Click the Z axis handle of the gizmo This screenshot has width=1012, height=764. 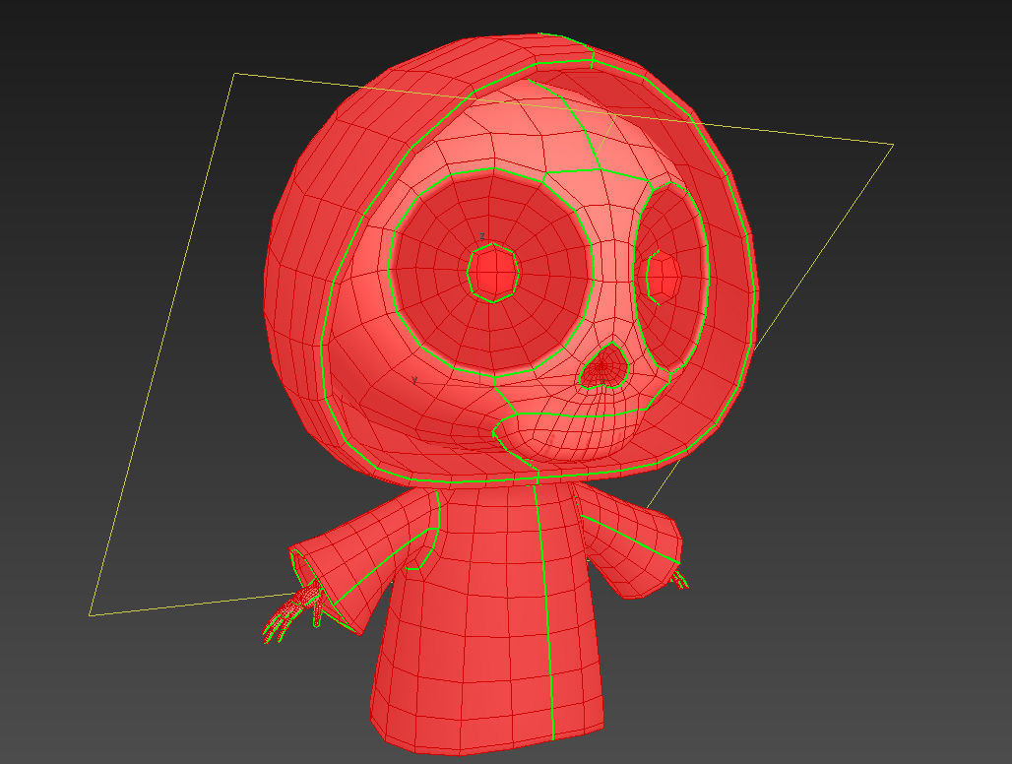[481, 236]
